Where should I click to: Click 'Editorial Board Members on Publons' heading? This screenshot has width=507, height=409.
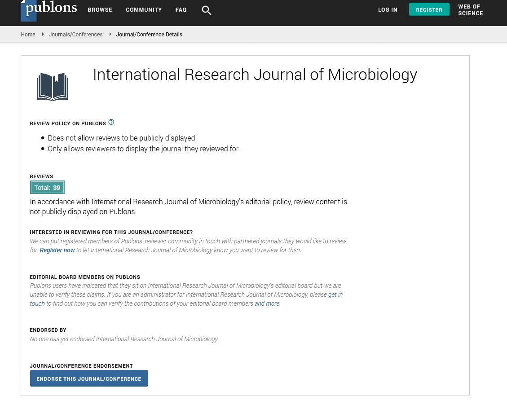[x=85, y=277]
